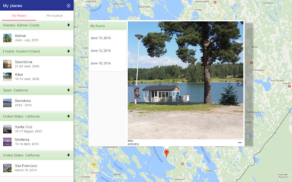Screen dimensions: 292x182
Task: Select the Barcelona place name
Action: pyautogui.click(x=23, y=101)
